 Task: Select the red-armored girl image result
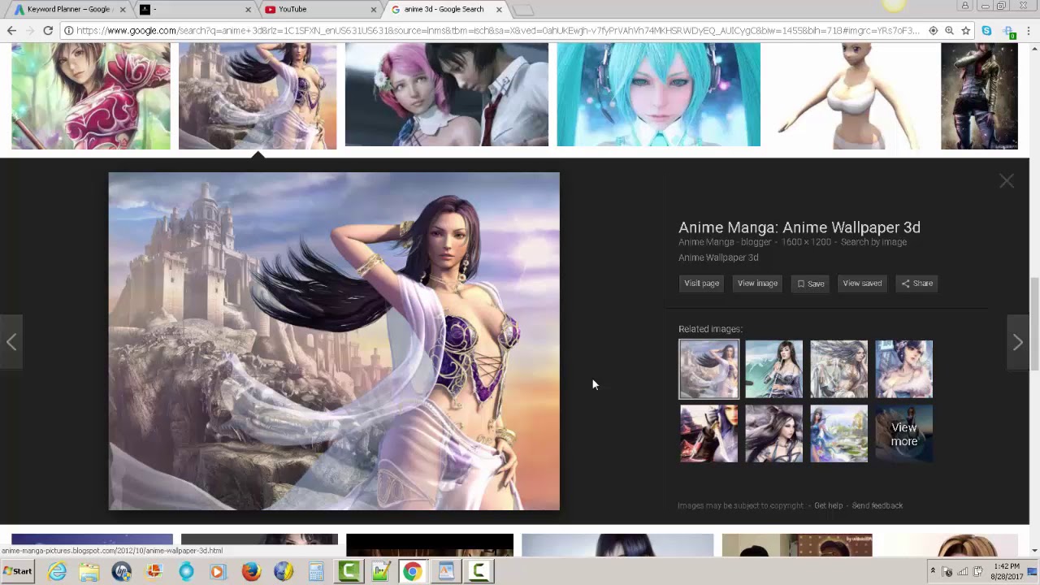point(91,97)
